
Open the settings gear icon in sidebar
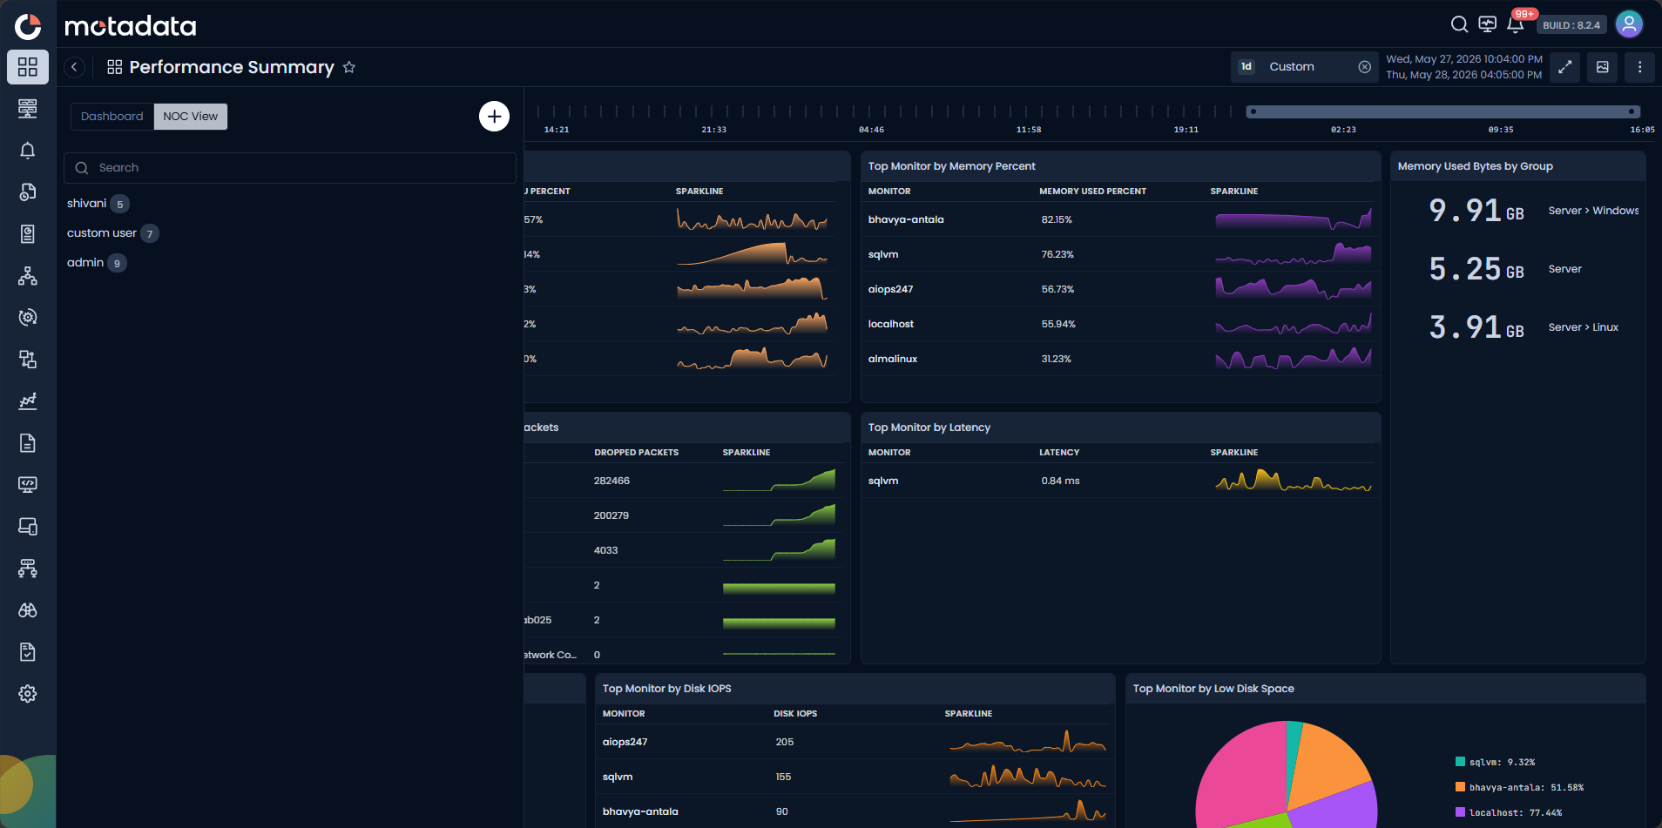point(28,694)
